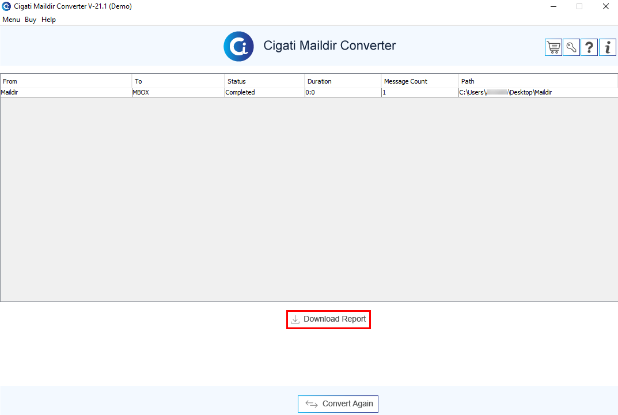Close the Cigati Maildir Converter window
This screenshot has width=618, height=415.
606,6
